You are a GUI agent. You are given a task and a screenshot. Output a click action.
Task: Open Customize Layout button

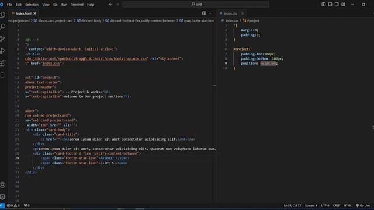343,5
